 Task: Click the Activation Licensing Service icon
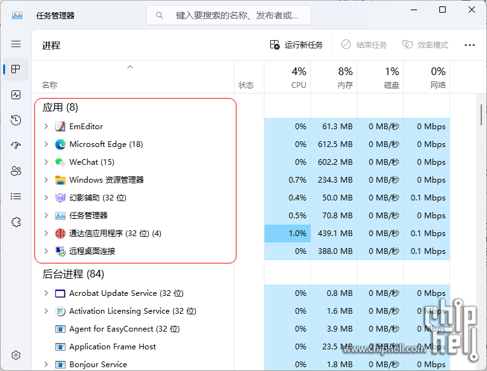pyautogui.click(x=60, y=311)
